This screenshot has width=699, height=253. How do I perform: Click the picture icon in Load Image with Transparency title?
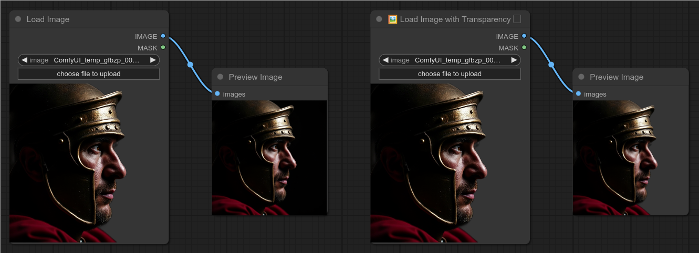393,19
